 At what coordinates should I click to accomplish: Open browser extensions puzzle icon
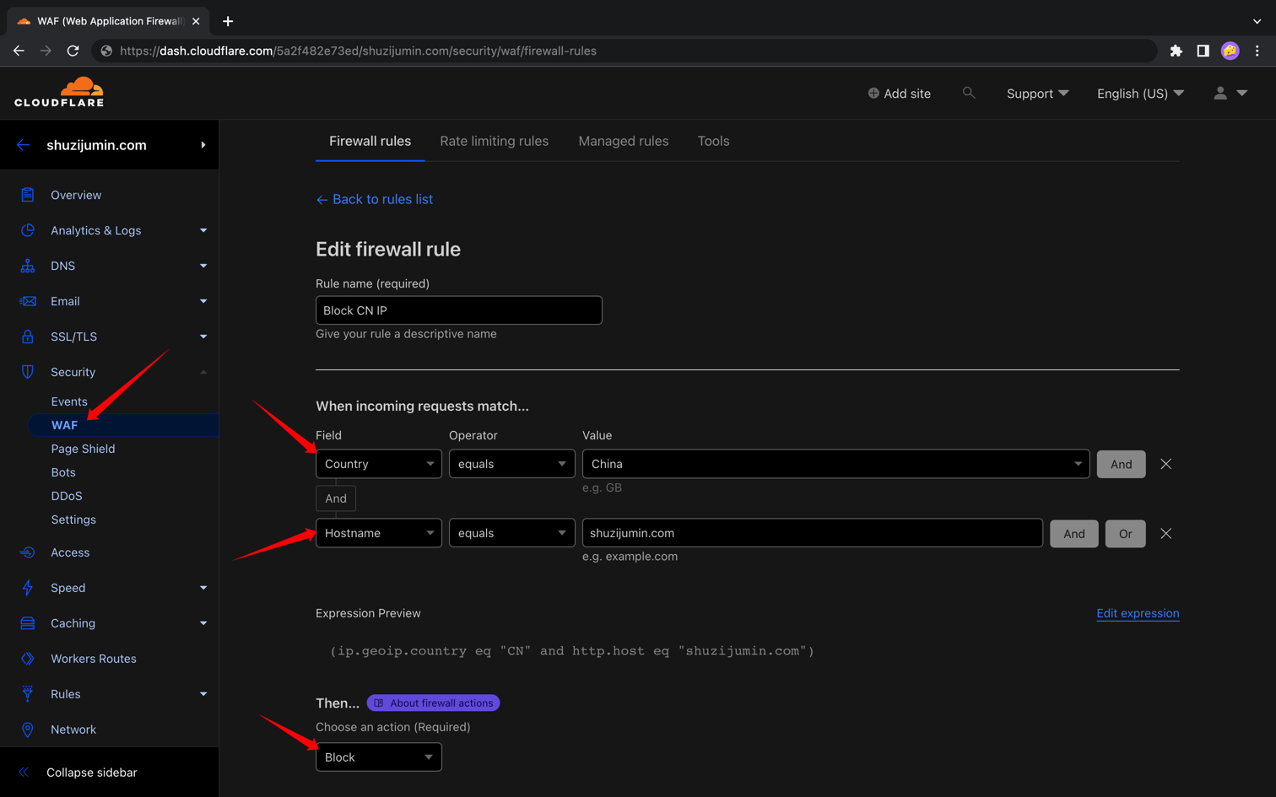pos(1176,51)
